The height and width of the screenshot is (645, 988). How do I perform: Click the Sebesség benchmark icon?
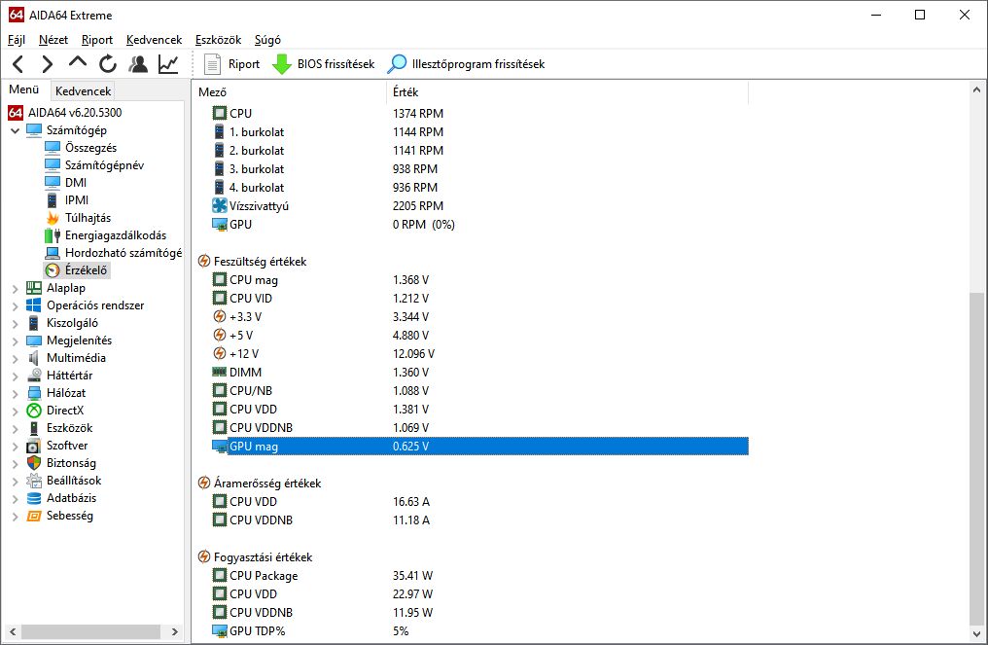pos(33,516)
